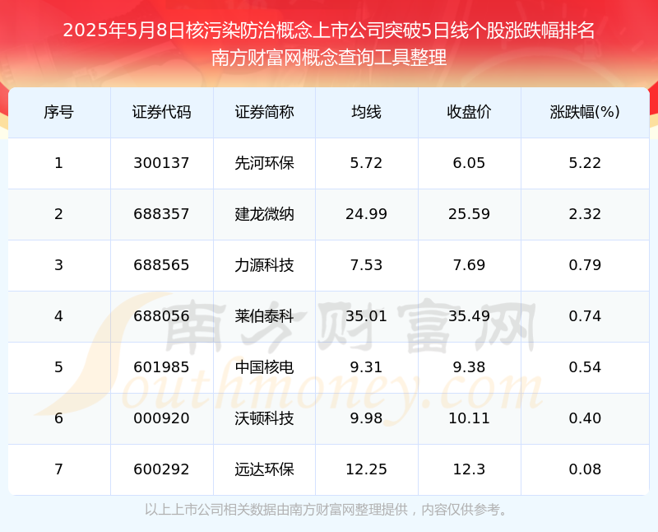Select stock code 000920
The width and height of the screenshot is (658, 532).
point(161,418)
